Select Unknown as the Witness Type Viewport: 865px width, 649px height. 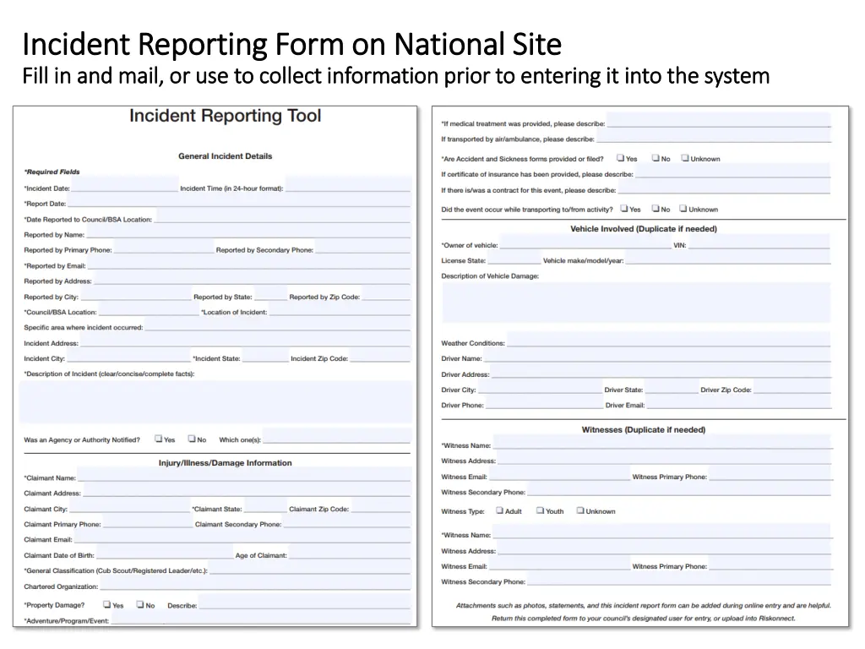click(580, 510)
